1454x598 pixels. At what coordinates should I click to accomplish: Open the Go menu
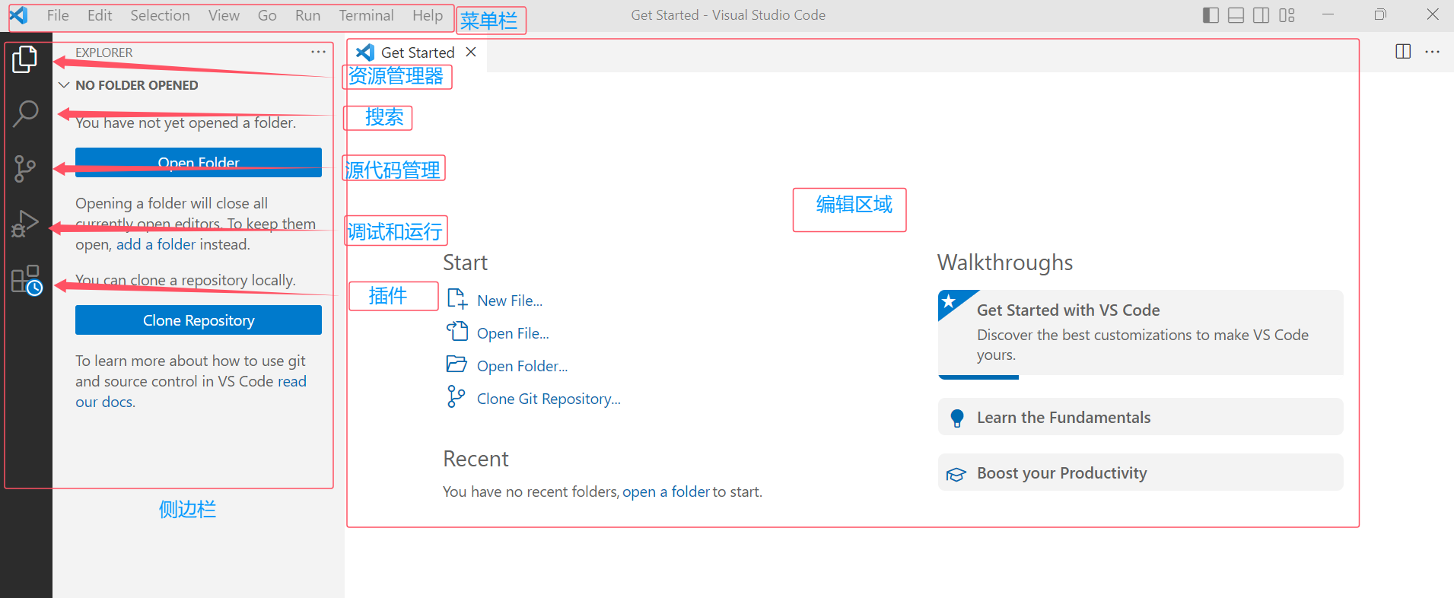pyautogui.click(x=267, y=15)
